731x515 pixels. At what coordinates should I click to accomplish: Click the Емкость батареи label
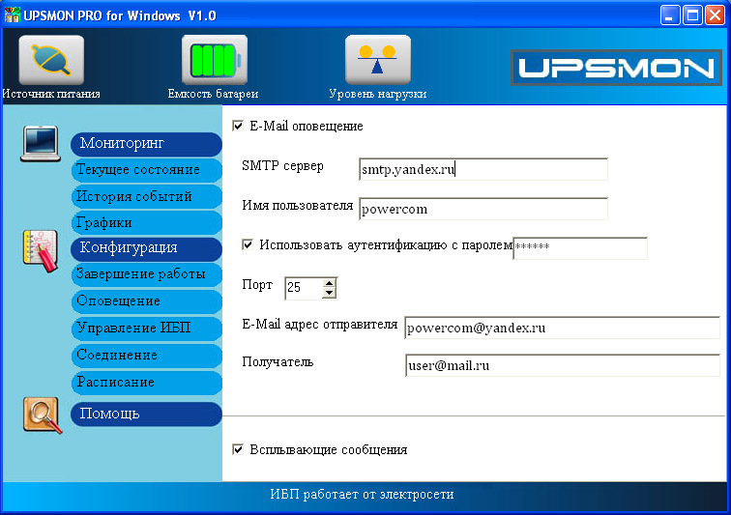pos(213,94)
